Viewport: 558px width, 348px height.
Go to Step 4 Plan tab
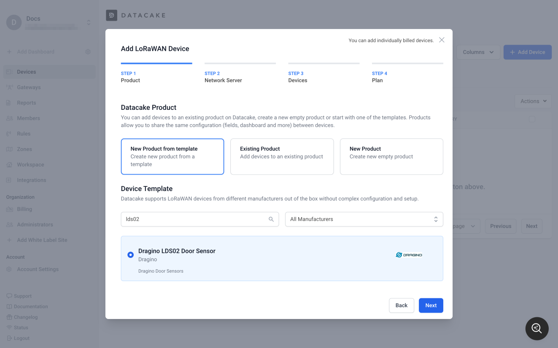407,73
